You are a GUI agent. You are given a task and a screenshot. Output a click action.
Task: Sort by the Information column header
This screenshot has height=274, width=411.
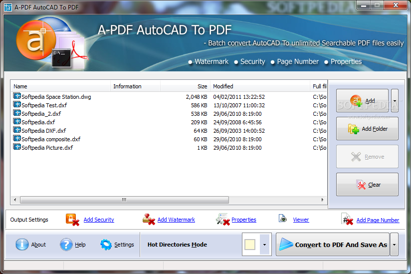click(x=135, y=86)
